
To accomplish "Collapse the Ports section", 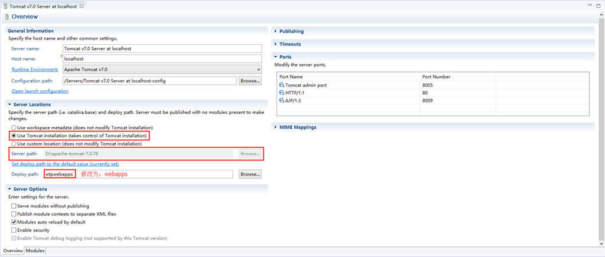I will (x=276, y=57).
